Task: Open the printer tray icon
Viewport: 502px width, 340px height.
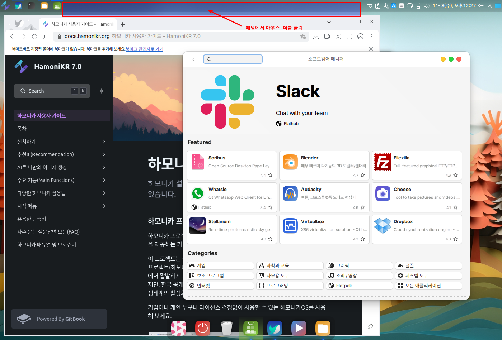Action: (410, 6)
